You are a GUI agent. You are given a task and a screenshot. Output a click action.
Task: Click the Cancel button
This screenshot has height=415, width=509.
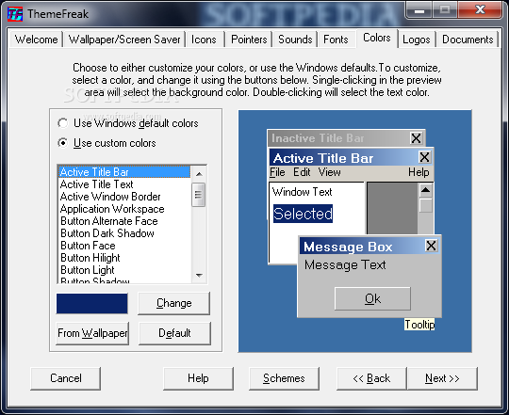click(66, 378)
